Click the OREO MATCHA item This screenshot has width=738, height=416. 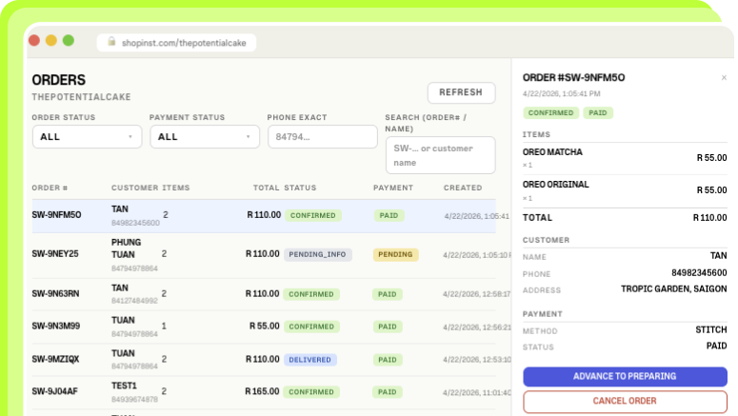pos(552,152)
